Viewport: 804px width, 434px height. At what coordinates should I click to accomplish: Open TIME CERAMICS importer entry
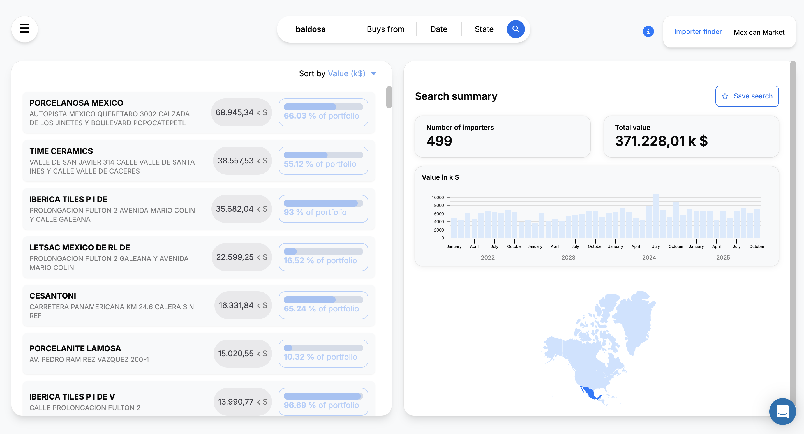61,151
